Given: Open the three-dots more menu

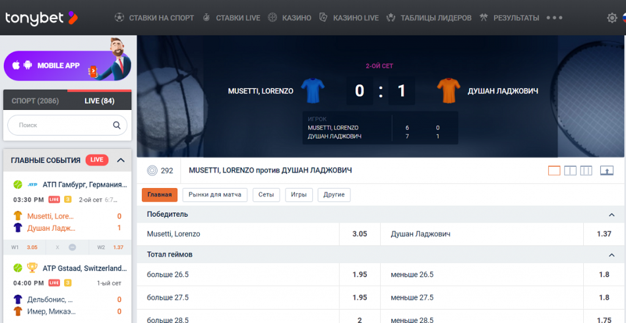Looking at the screenshot, I should (554, 18).
